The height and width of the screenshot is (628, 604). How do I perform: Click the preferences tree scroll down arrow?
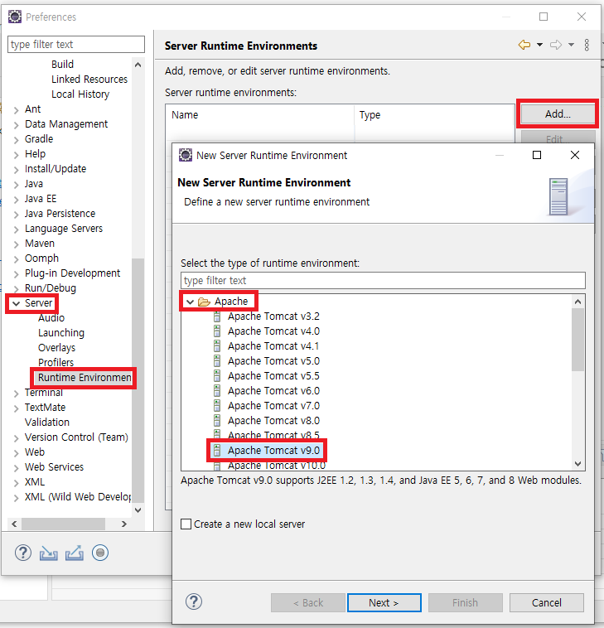[x=138, y=510]
